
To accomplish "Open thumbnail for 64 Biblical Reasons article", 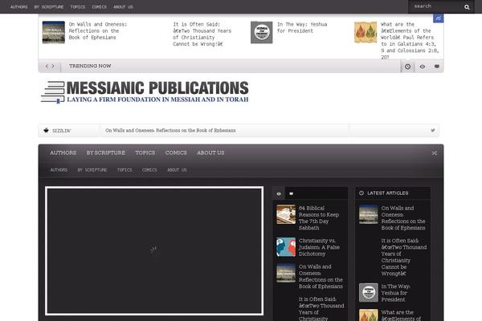I will 286,214.
